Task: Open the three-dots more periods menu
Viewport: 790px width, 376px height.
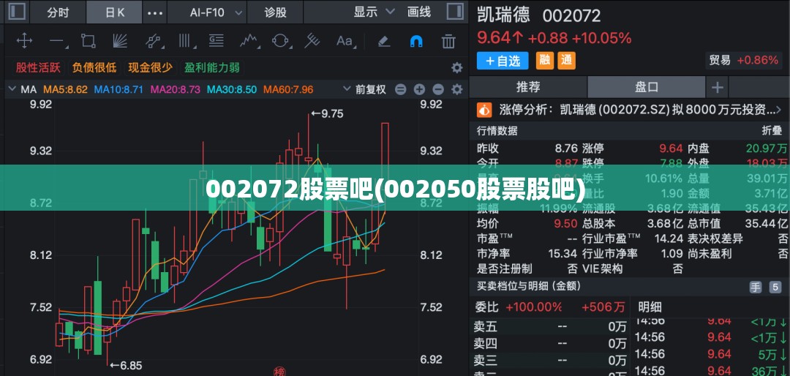Action: 154,12
